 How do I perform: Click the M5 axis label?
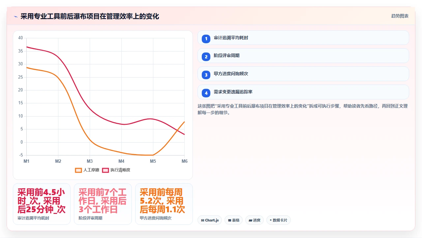click(x=153, y=161)
